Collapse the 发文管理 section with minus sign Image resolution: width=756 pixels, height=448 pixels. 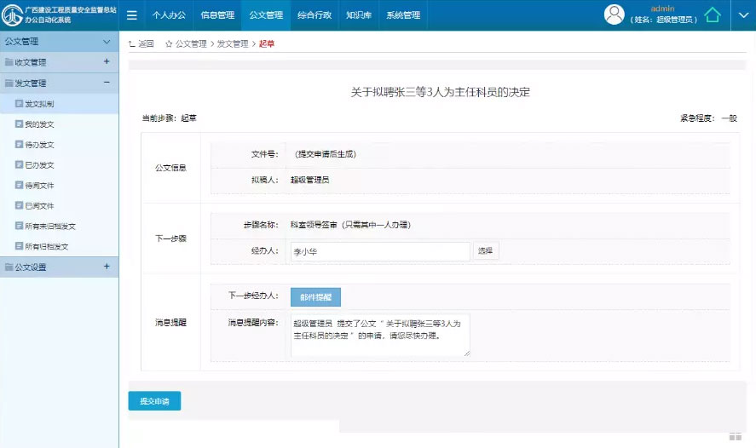click(107, 83)
